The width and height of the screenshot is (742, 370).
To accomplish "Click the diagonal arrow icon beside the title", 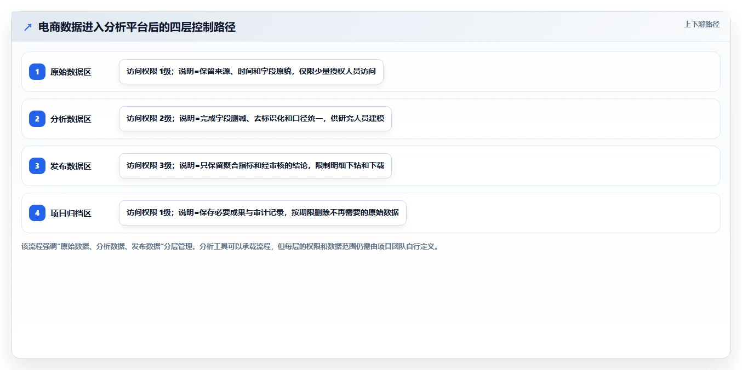I will click(x=28, y=27).
